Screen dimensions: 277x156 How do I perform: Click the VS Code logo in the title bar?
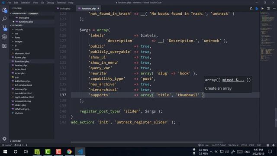point(3,3)
